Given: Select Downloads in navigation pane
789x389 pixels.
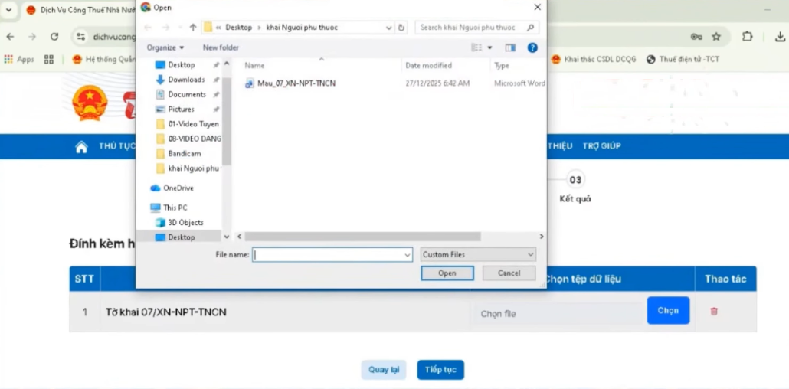Looking at the screenshot, I should 186,80.
